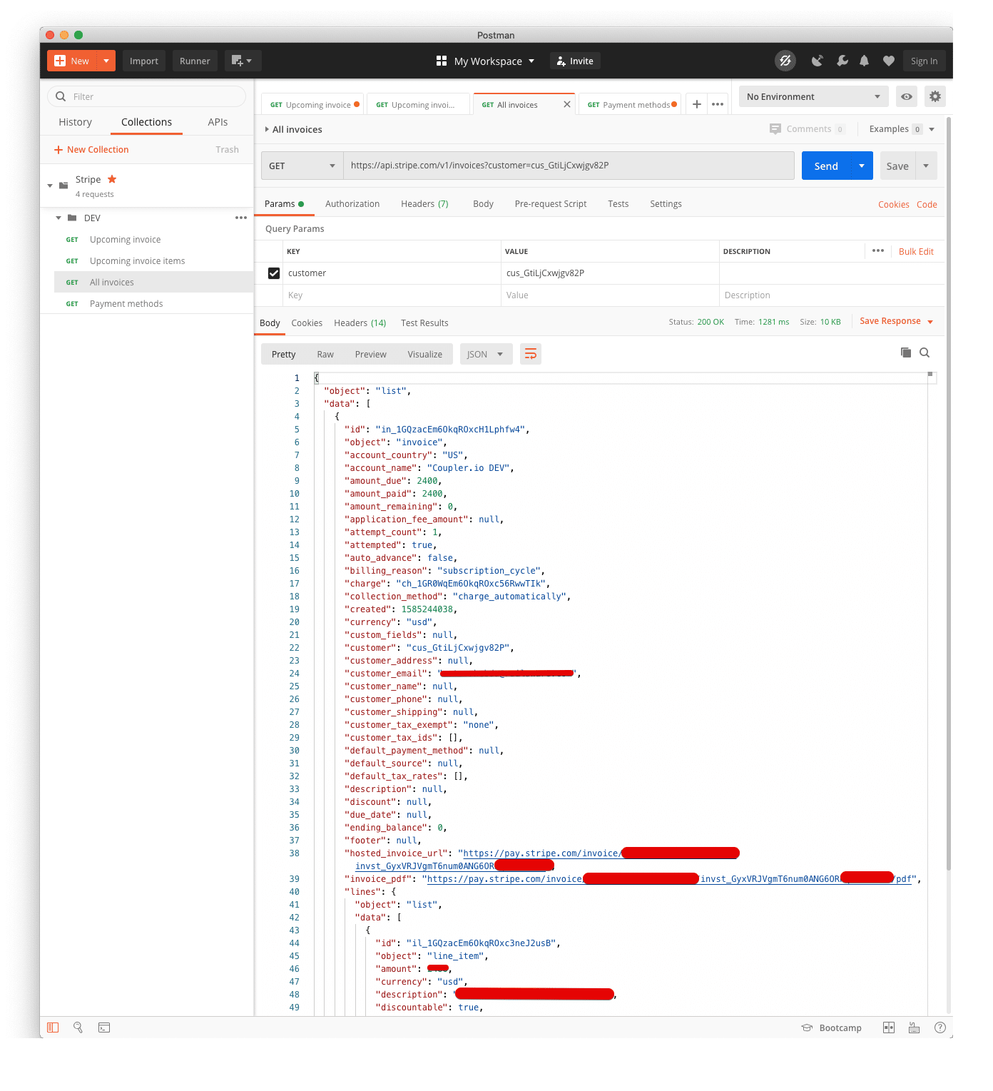
Task: Switch to the History tab
Action: tap(75, 122)
